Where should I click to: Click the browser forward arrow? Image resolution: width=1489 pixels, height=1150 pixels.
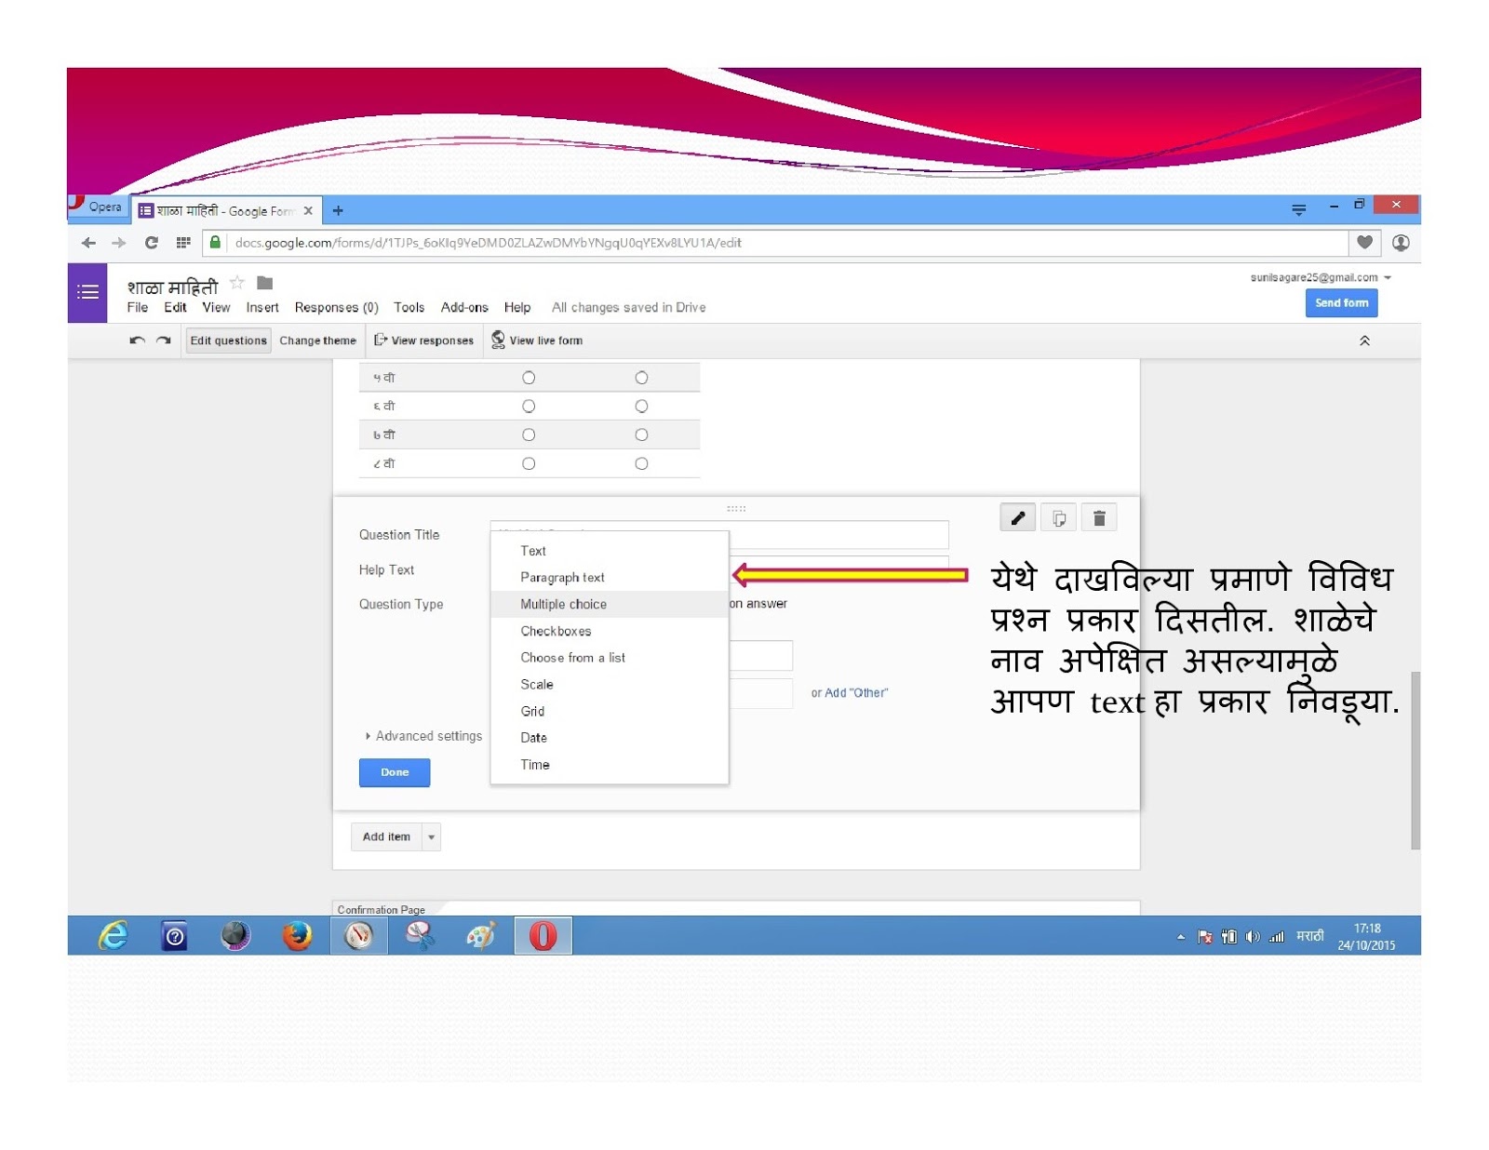[x=118, y=243]
